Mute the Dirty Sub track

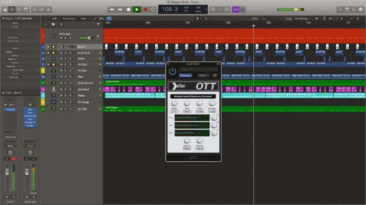tap(61, 38)
